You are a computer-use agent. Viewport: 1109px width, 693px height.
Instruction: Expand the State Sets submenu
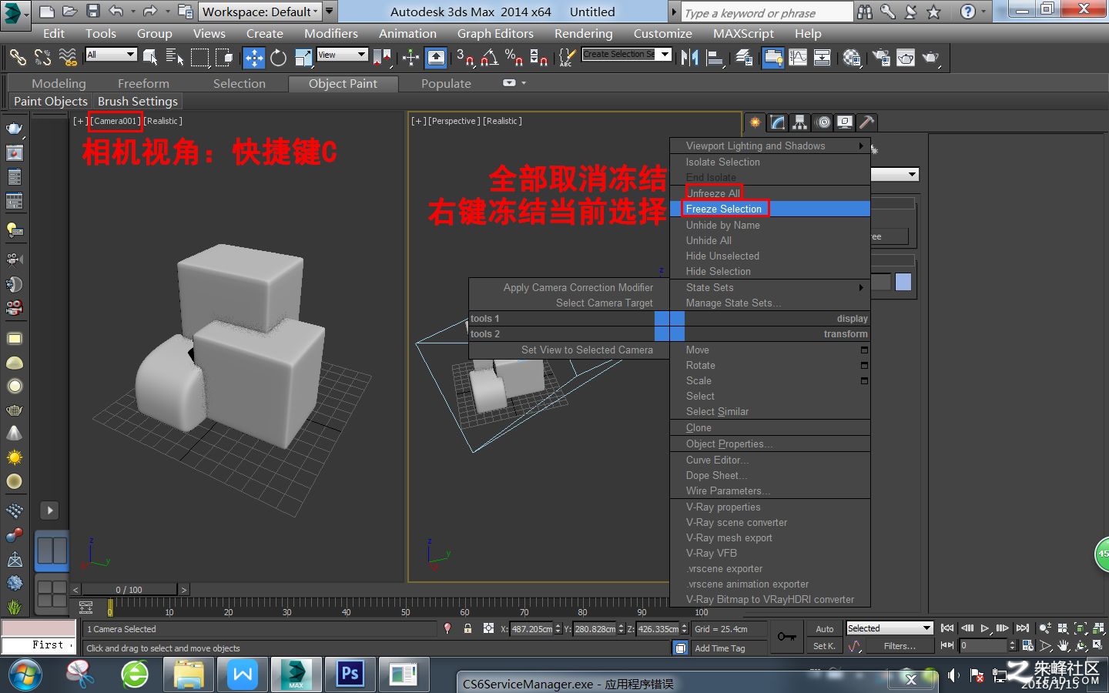tap(770, 287)
